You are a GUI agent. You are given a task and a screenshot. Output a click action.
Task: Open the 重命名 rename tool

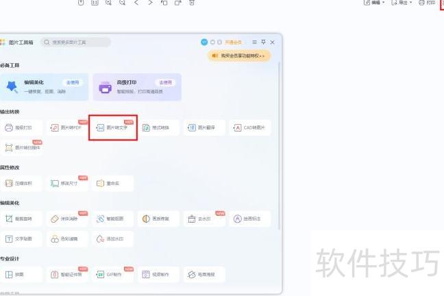tap(112, 184)
